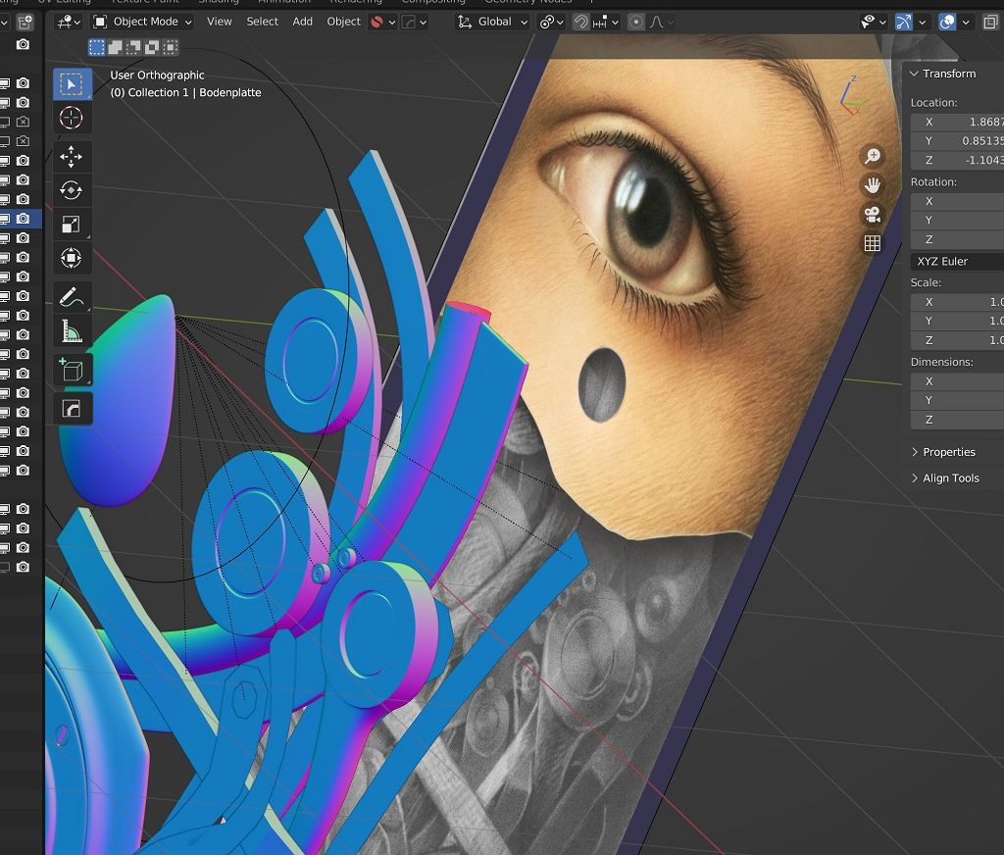
Task: Set selection mode to extend selection
Action: pos(116,47)
